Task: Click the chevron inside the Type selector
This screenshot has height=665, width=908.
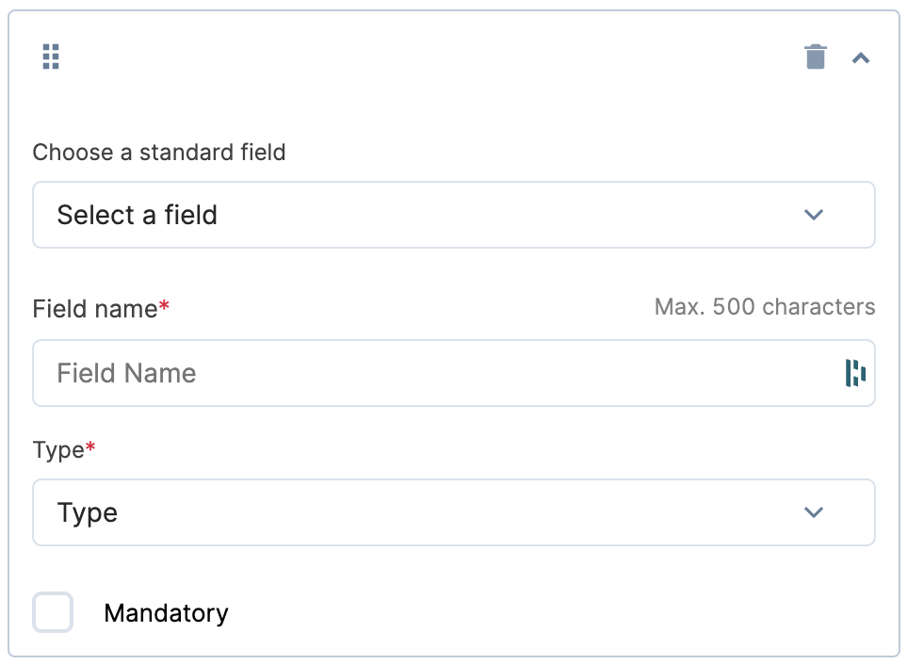Action: click(x=813, y=512)
